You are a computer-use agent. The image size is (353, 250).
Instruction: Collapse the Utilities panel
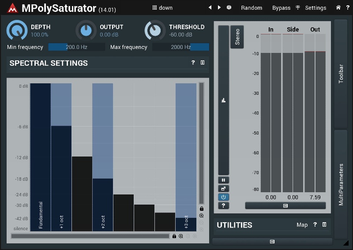pyautogui.click(x=324, y=225)
